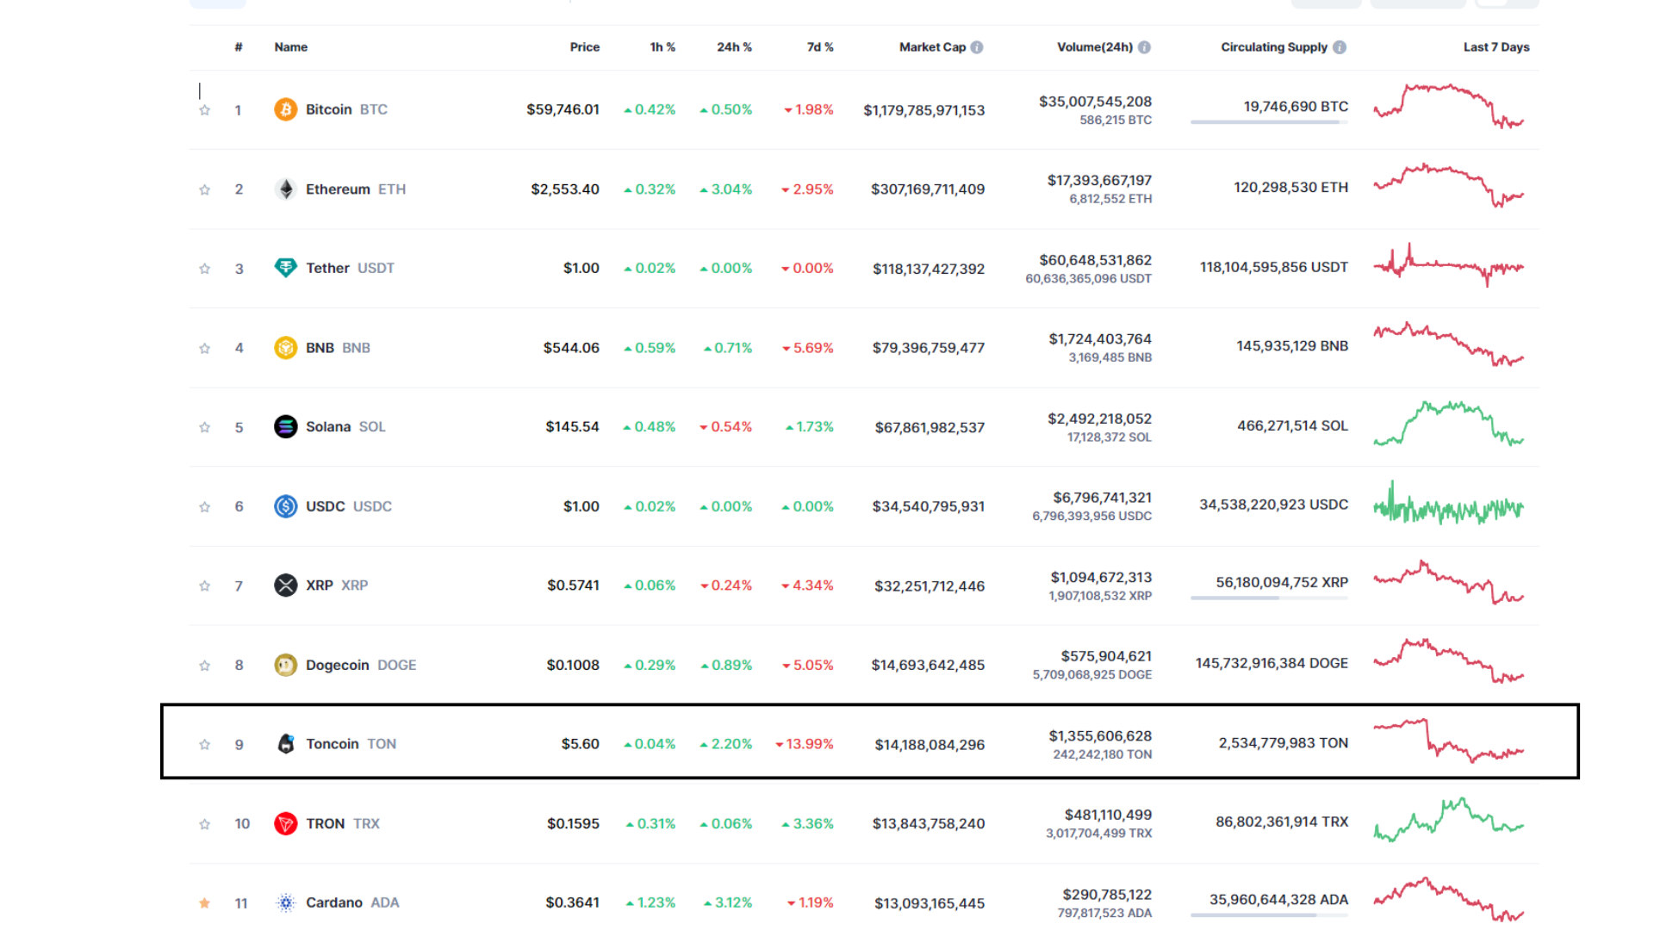The height and width of the screenshot is (930, 1654).
Task: Click the Circulating Supply info icon
Action: [1340, 47]
